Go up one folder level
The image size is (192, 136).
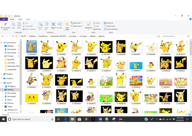coord(13,36)
